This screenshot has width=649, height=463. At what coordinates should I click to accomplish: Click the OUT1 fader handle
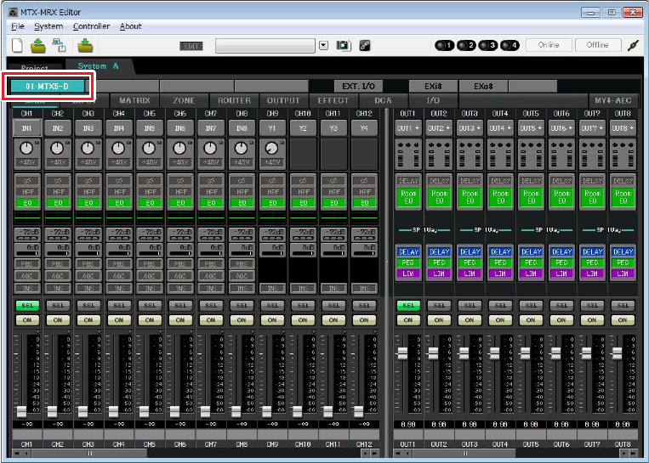click(402, 353)
